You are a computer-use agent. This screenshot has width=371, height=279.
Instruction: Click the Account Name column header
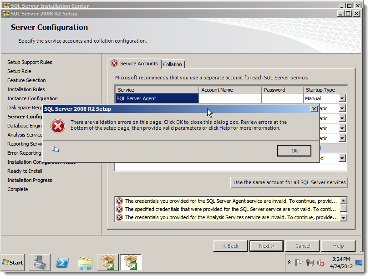(230, 90)
